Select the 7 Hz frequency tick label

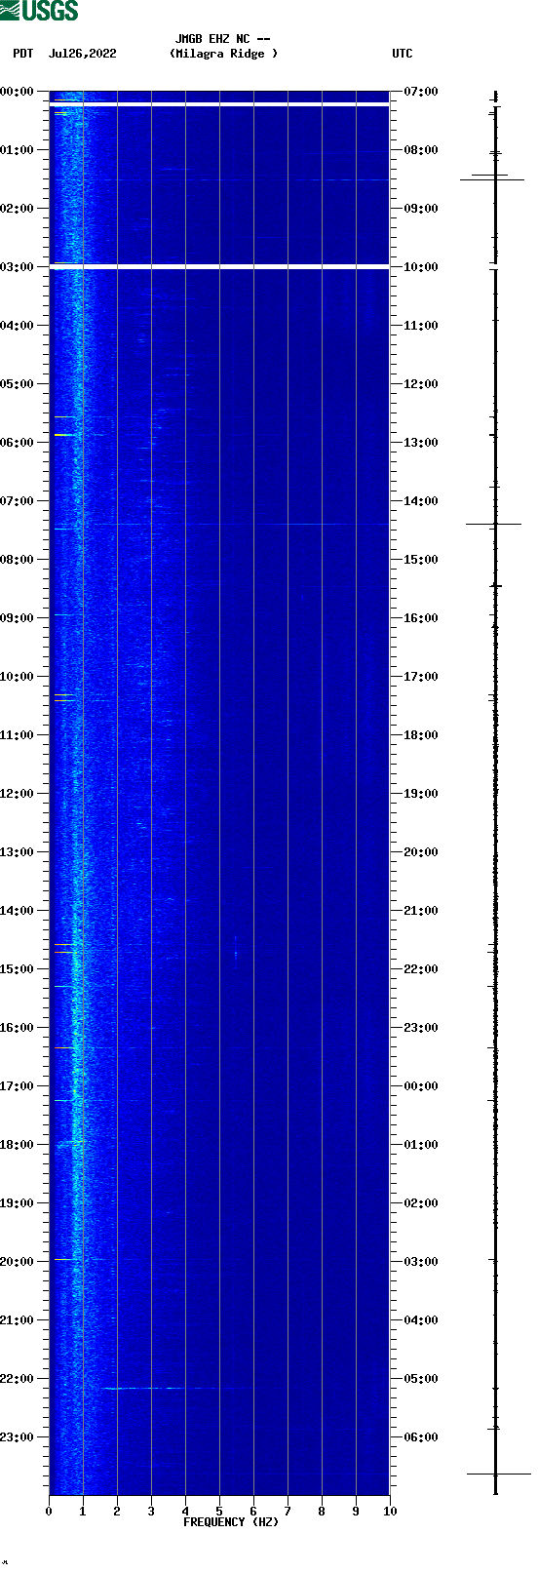coord(288,1512)
